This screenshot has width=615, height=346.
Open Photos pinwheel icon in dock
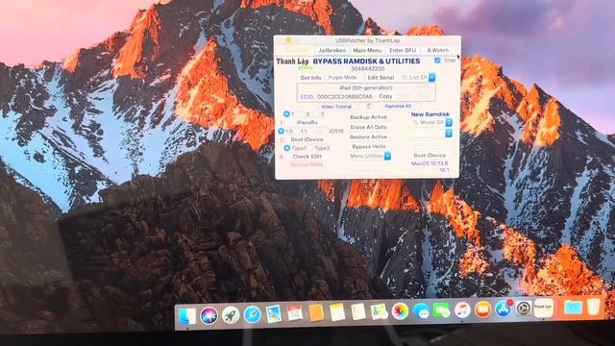400,311
